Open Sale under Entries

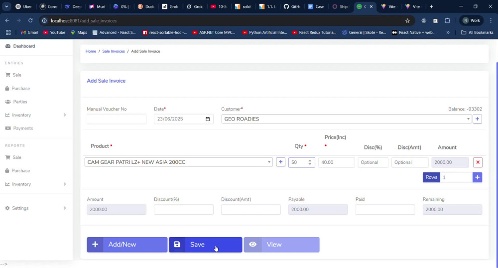click(x=13, y=75)
